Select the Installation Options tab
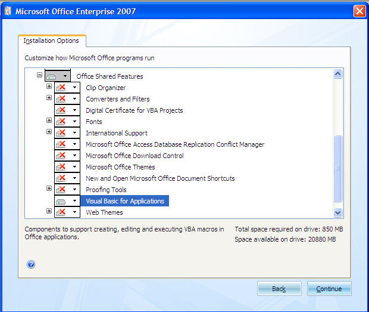This screenshot has width=369, height=312. point(51,41)
